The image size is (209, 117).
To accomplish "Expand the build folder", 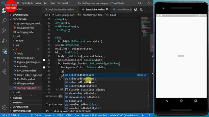I will (18, 36).
